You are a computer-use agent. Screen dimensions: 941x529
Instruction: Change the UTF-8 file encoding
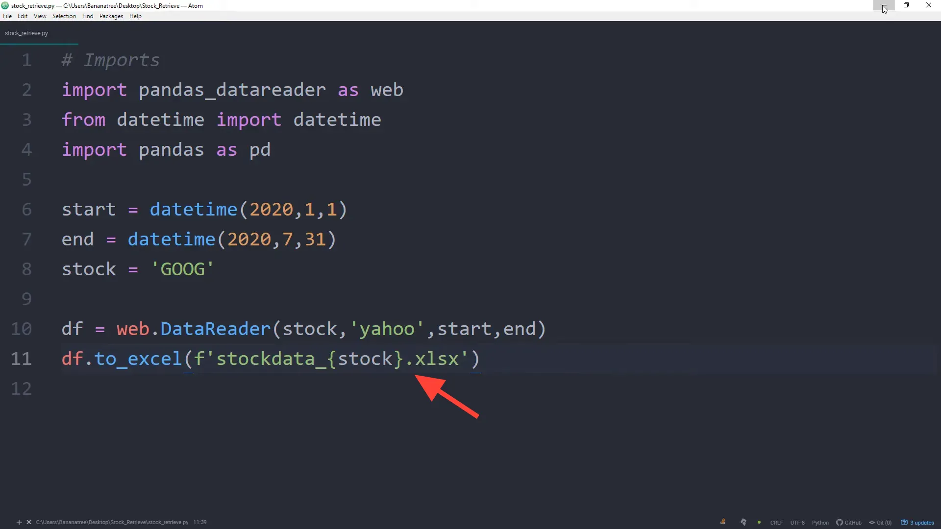point(797,523)
